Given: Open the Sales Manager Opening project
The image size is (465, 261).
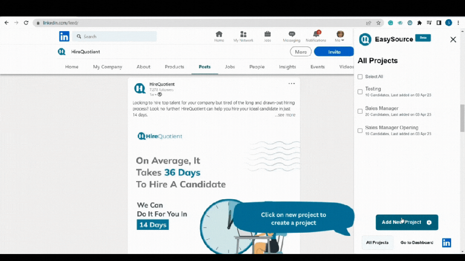Looking at the screenshot, I should pos(392,128).
